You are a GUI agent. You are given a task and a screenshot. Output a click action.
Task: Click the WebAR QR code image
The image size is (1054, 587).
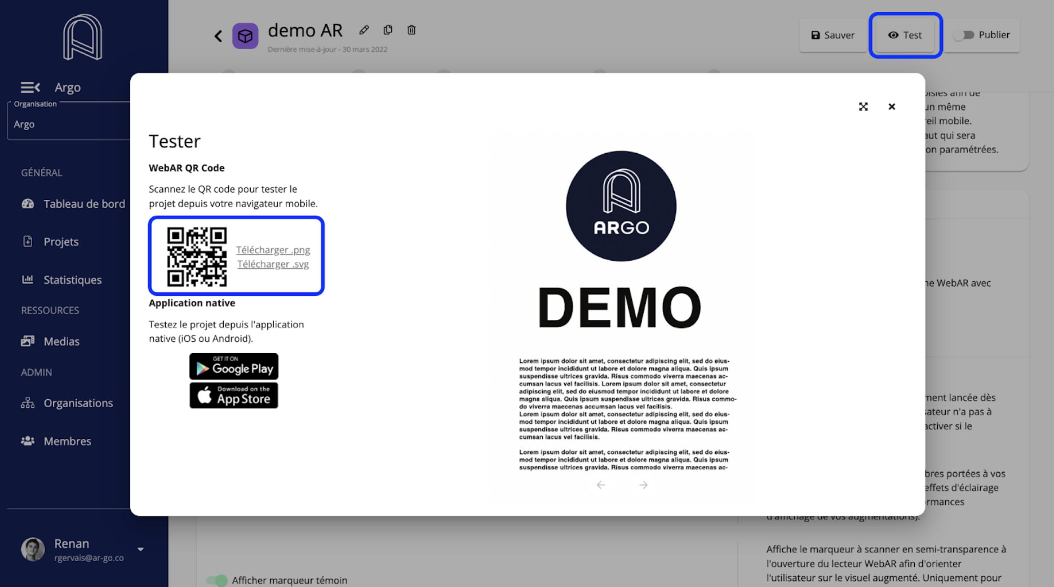(x=197, y=256)
